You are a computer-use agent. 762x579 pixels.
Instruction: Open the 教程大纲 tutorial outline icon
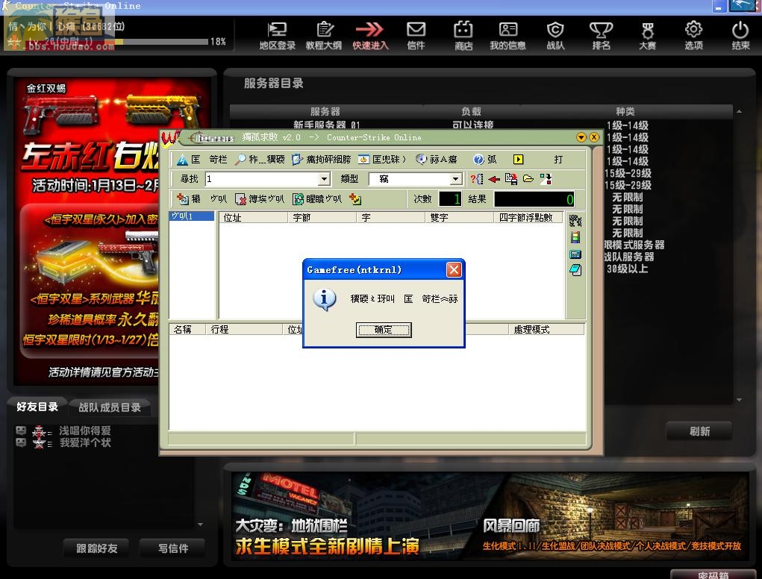324,36
